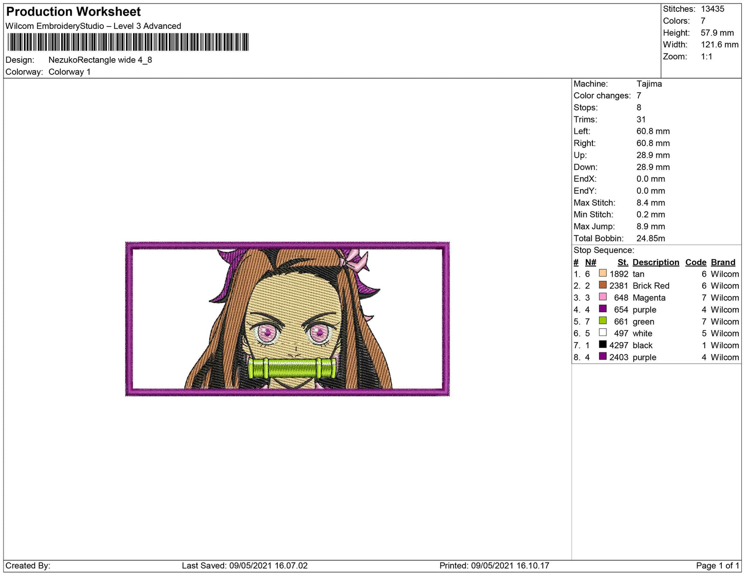Select the Down value '28.9 mm'
Image resolution: width=745 pixels, height=573 pixels.
(x=653, y=167)
